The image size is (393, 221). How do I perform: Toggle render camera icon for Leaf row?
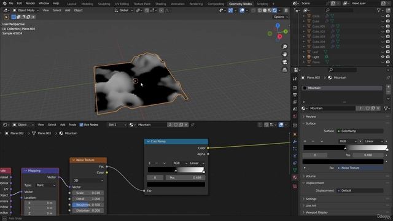pos(388,52)
